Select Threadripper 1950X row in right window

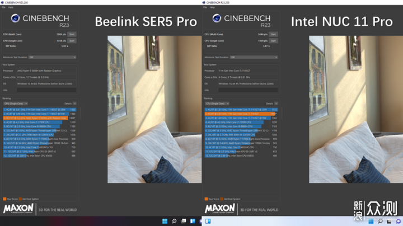(x=241, y=143)
